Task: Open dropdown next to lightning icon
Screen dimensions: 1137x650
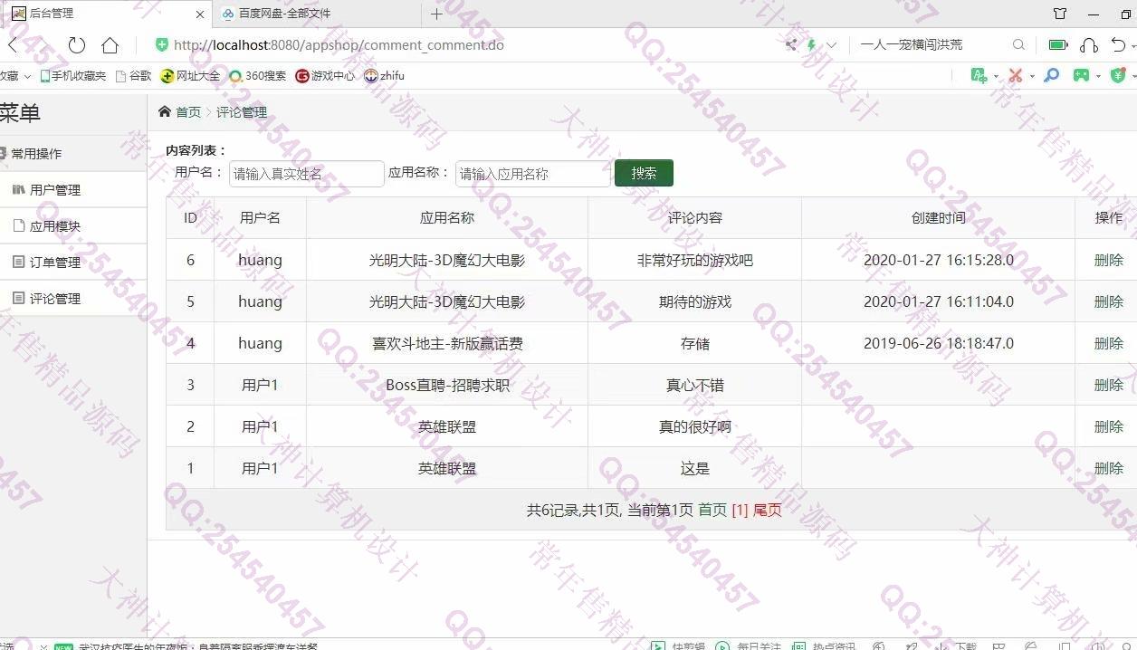Action: (831, 45)
